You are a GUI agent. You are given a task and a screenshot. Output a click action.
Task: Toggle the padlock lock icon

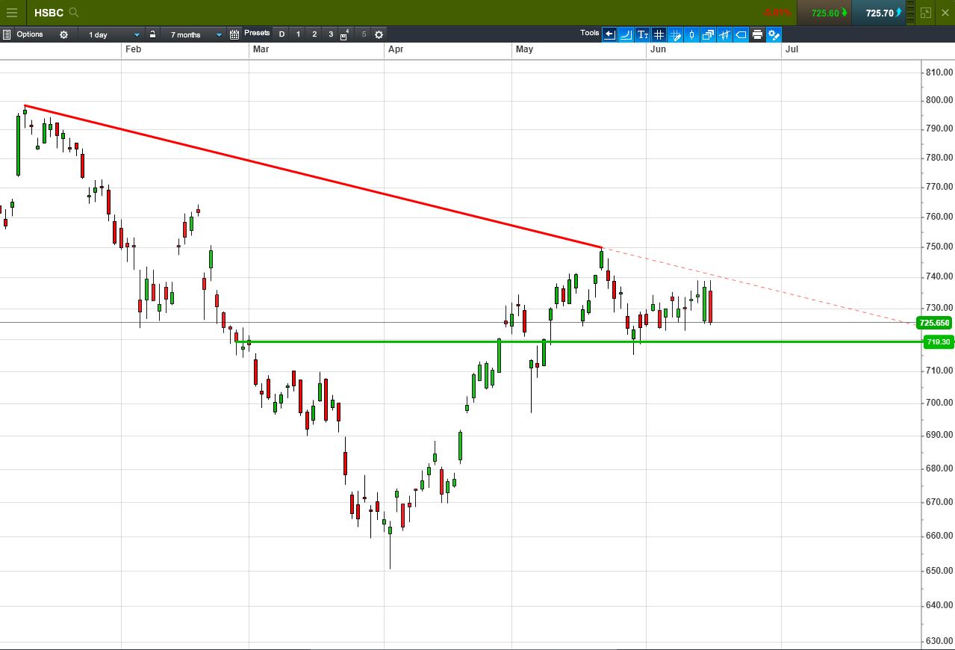[x=152, y=34]
